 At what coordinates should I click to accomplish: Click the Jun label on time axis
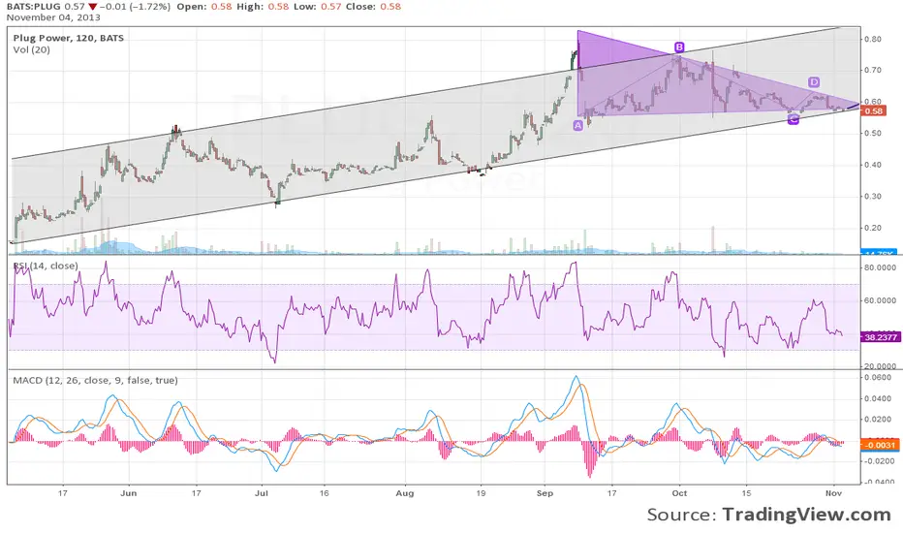(x=129, y=493)
